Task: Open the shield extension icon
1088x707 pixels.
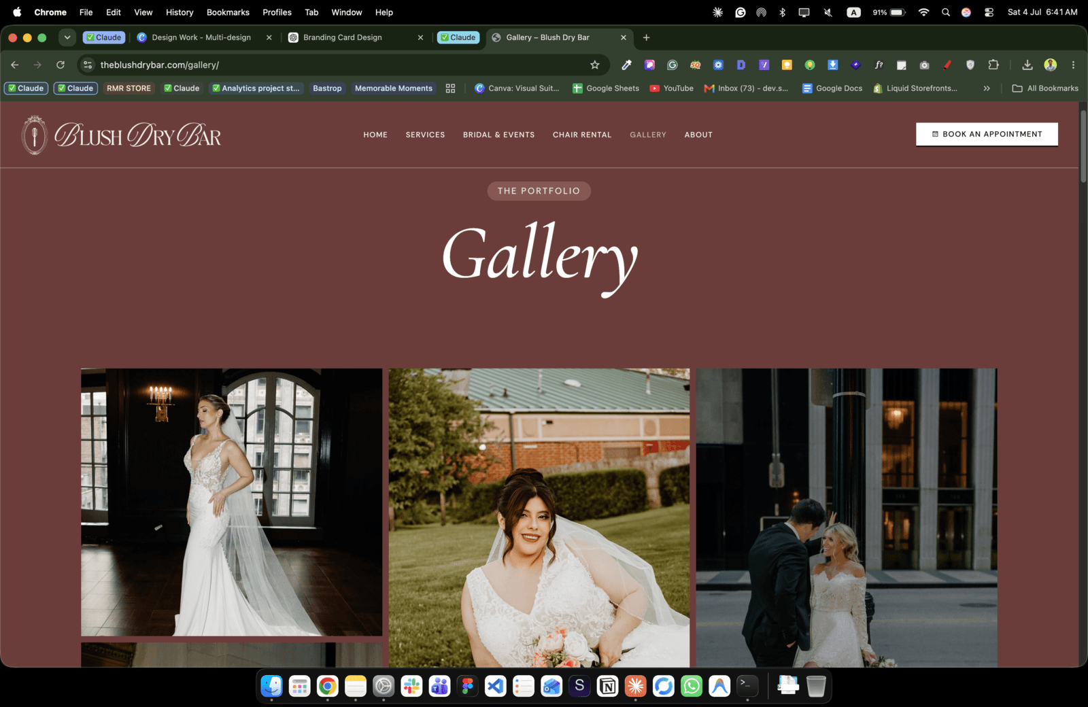Action: (x=970, y=65)
